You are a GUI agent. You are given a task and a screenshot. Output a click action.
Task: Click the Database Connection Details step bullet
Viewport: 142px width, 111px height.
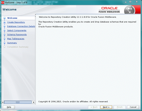pos(5,26)
